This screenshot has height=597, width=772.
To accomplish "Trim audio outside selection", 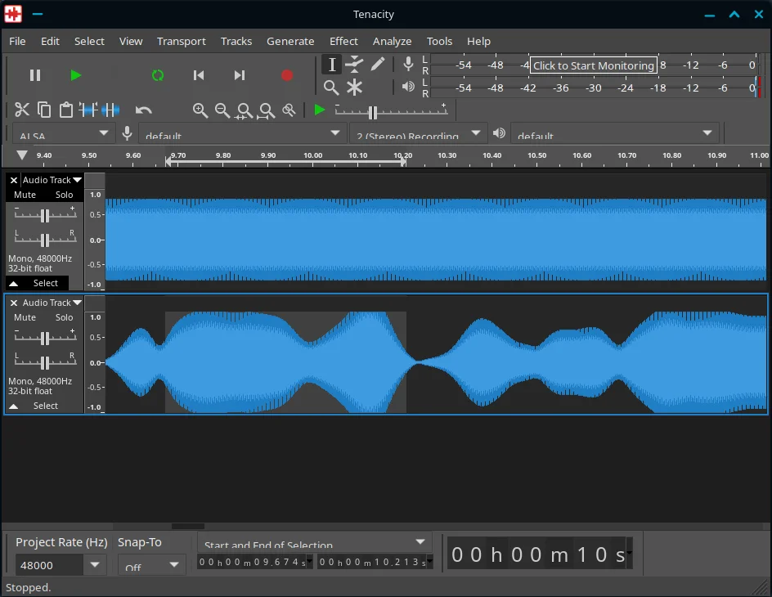I will (88, 110).
